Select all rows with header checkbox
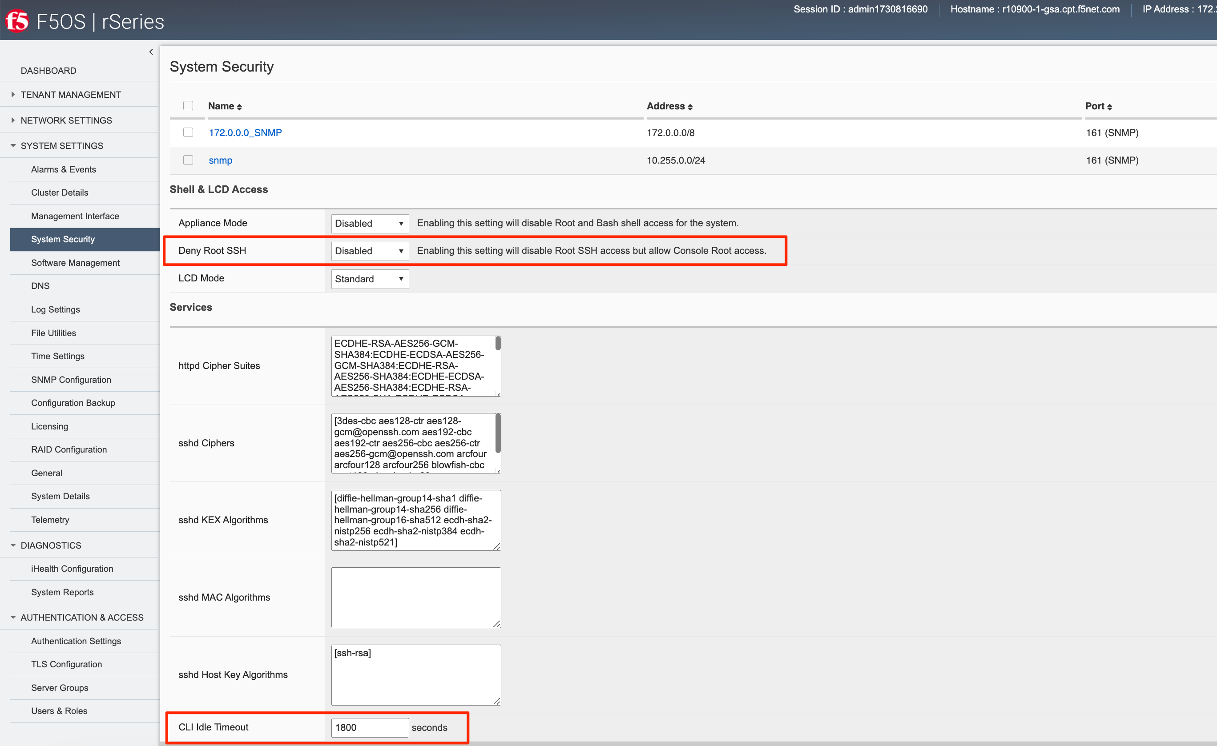Image resolution: width=1217 pixels, height=746 pixels. point(188,106)
